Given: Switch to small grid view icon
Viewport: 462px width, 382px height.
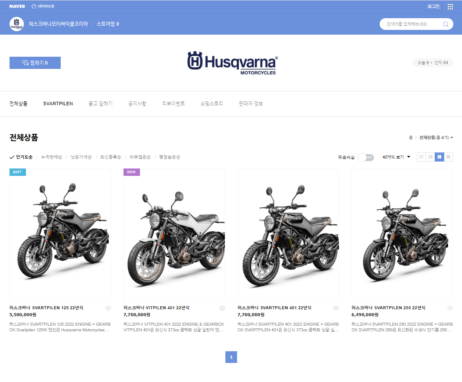Looking at the screenshot, I should [x=430, y=157].
